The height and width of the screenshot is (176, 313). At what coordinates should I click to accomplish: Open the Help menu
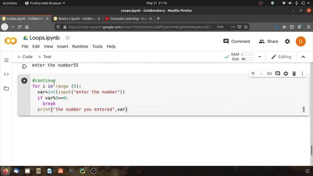[x=111, y=46]
